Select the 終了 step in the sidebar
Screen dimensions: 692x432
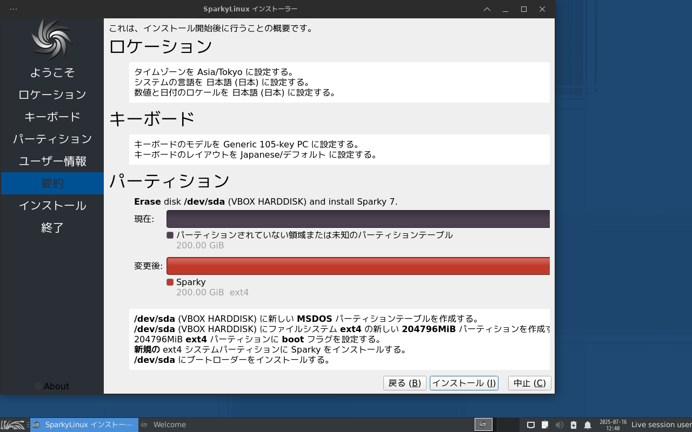click(52, 227)
